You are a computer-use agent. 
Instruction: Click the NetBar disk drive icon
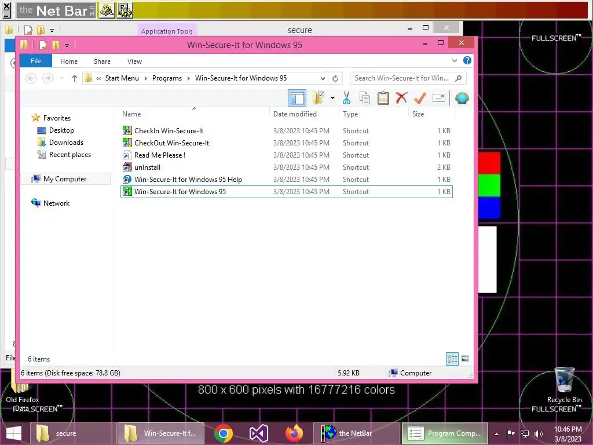(107, 10)
